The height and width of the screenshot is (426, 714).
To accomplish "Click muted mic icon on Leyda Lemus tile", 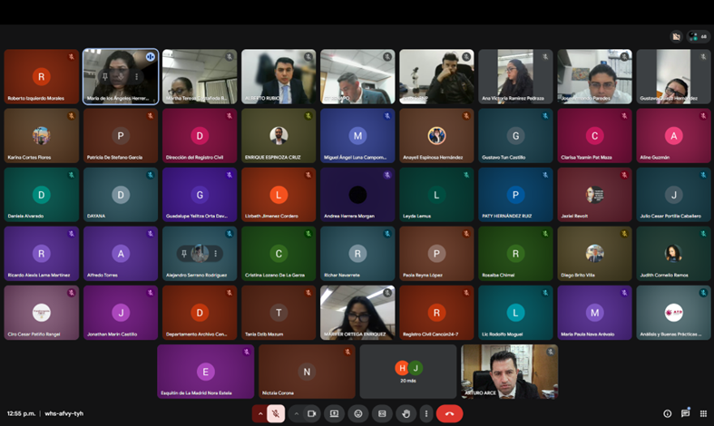I will [466, 175].
